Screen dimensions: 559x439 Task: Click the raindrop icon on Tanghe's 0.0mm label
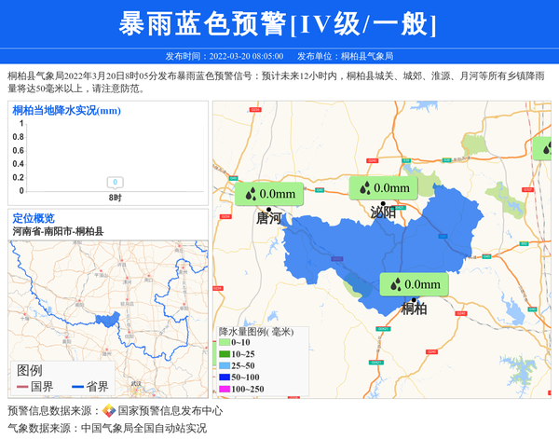coord(250,193)
